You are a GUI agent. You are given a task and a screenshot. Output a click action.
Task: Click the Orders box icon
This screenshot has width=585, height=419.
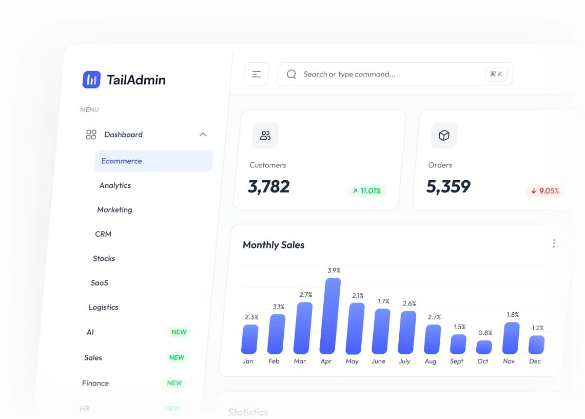coord(444,135)
